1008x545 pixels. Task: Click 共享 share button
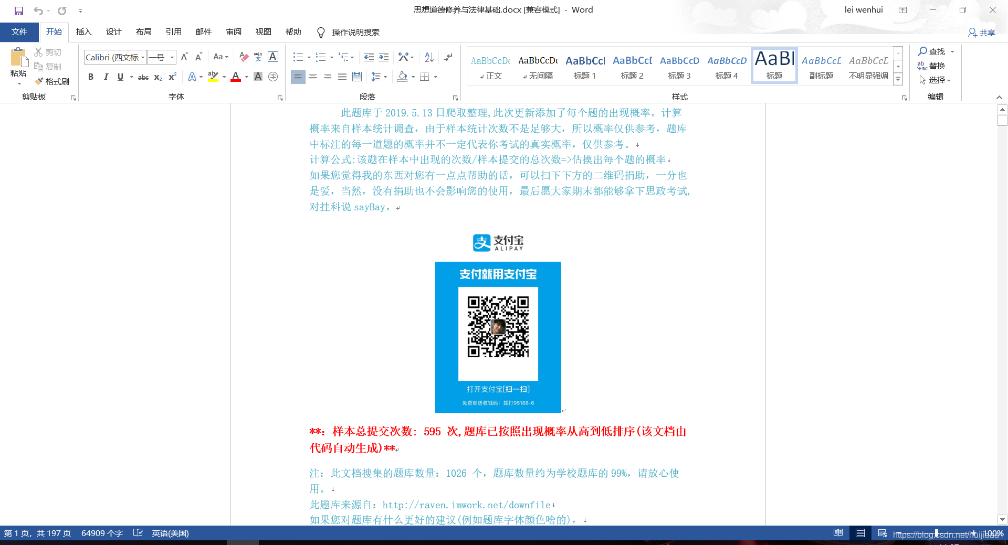tap(982, 33)
